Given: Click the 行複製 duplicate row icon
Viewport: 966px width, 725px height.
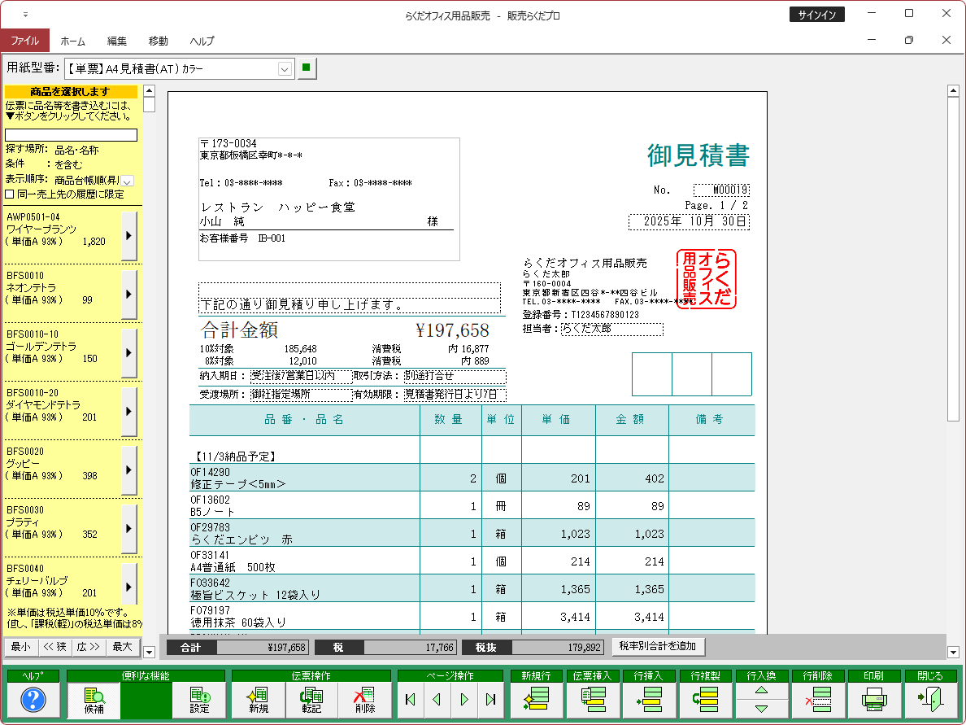Looking at the screenshot, I should coord(704,700).
